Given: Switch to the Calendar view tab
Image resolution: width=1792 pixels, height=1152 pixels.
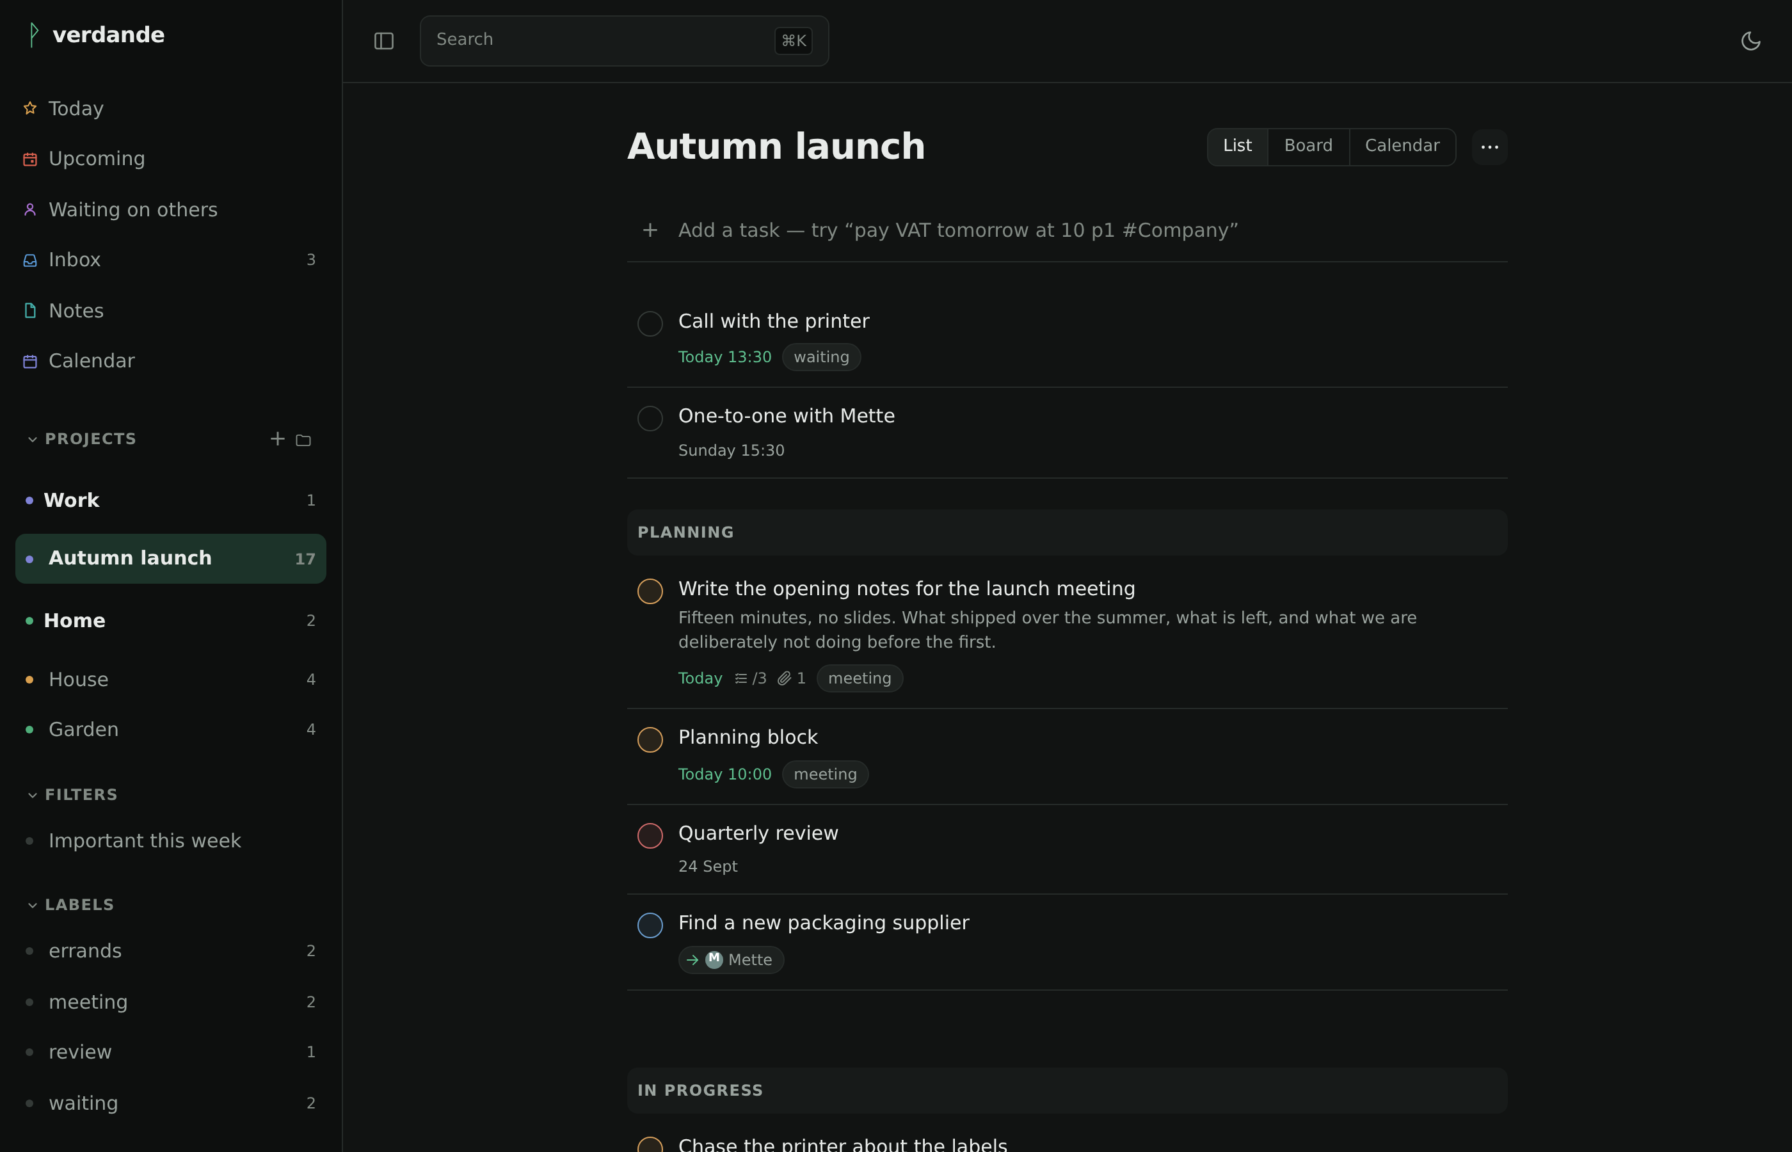Looking at the screenshot, I should click(1402, 146).
